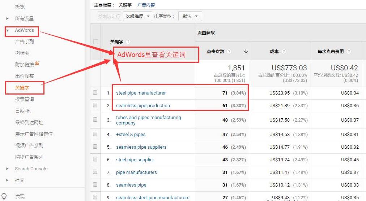Open 搜索查询 in the sidebar

pyautogui.click(x=25, y=99)
